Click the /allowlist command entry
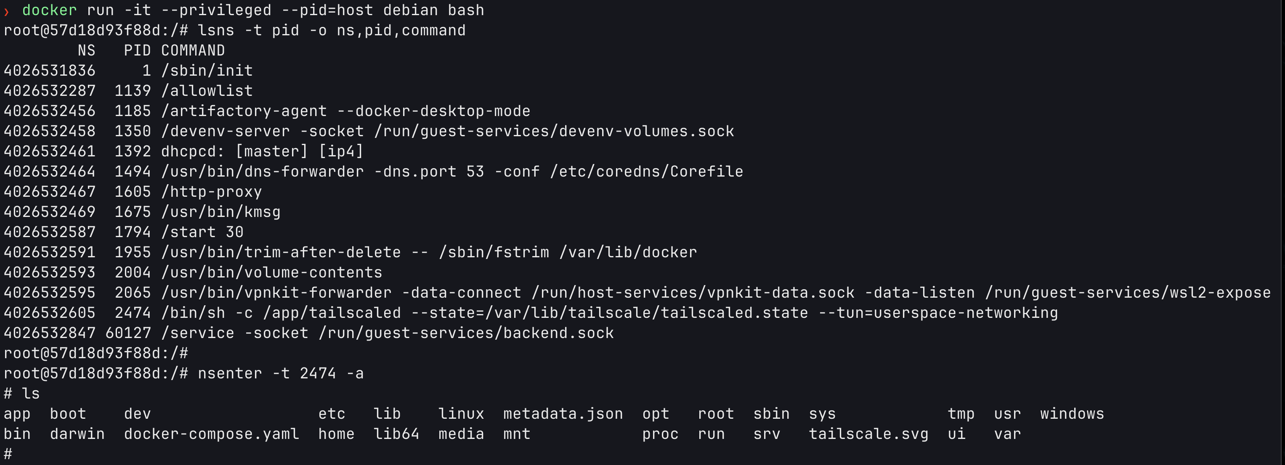The height and width of the screenshot is (465, 1285). 207,91
